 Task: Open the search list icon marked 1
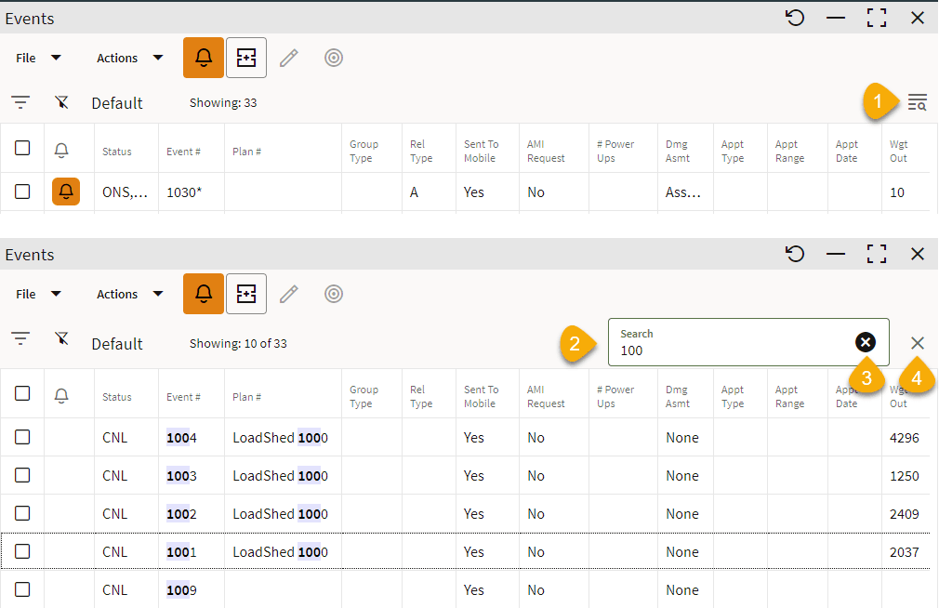(917, 102)
